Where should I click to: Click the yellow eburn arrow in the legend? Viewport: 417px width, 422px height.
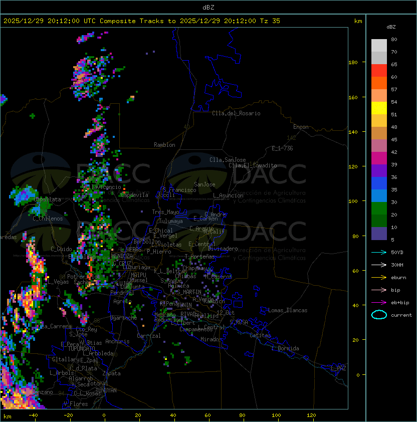click(x=379, y=278)
